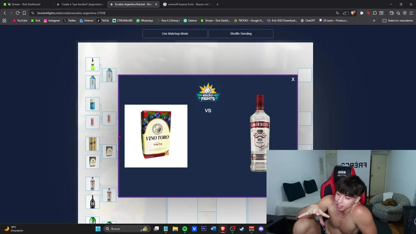Screen dimensions: 416x234
Task: Expand the hidden bookmarks chevron
Action: (x=374, y=20)
